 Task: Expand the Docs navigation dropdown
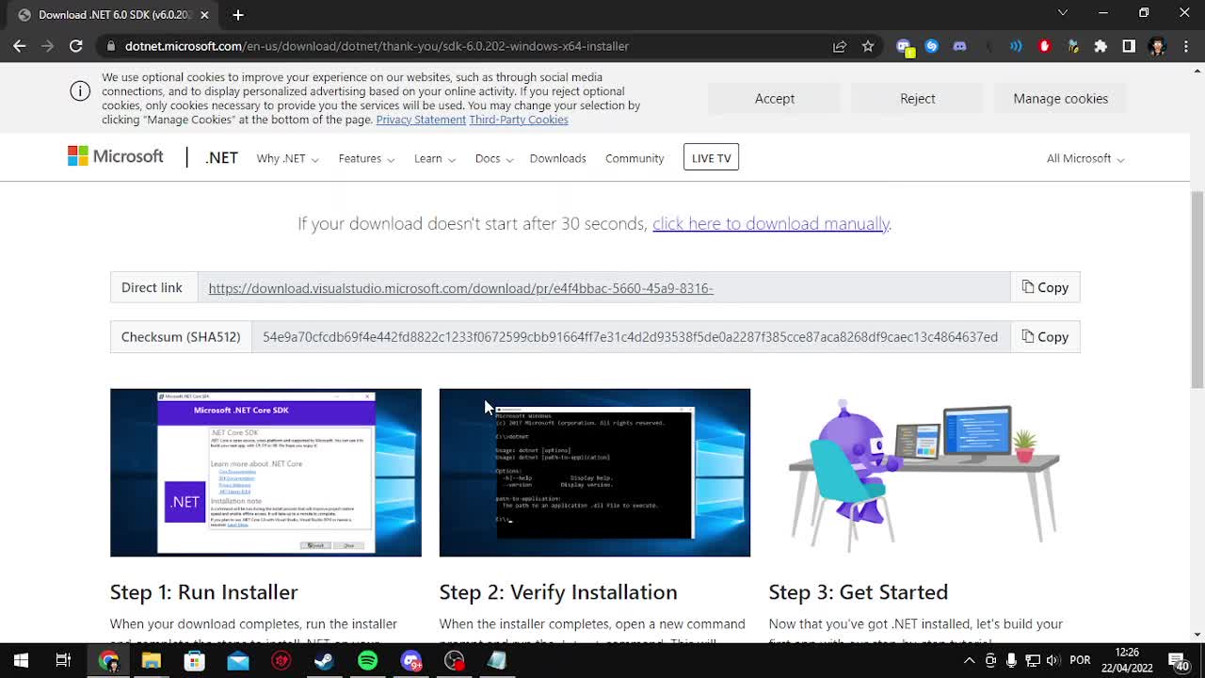pos(493,158)
